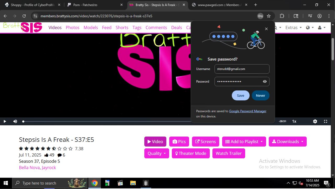Screen dimensions: 335x189
Task: Reload the current page
Action: tap(24, 16)
